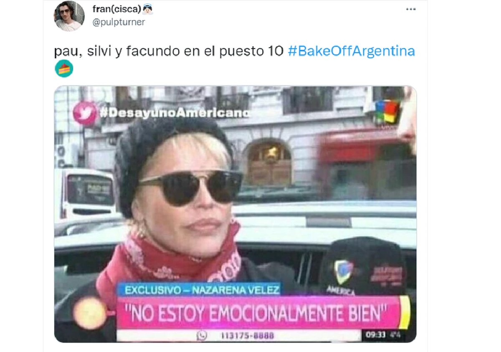Open the three-dot tweet options menu
The width and height of the screenshot is (501, 352).
pos(411,9)
